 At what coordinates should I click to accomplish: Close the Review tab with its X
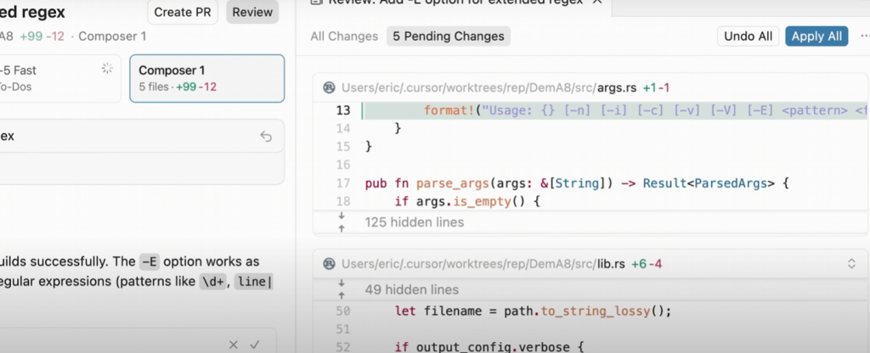tap(597, 3)
